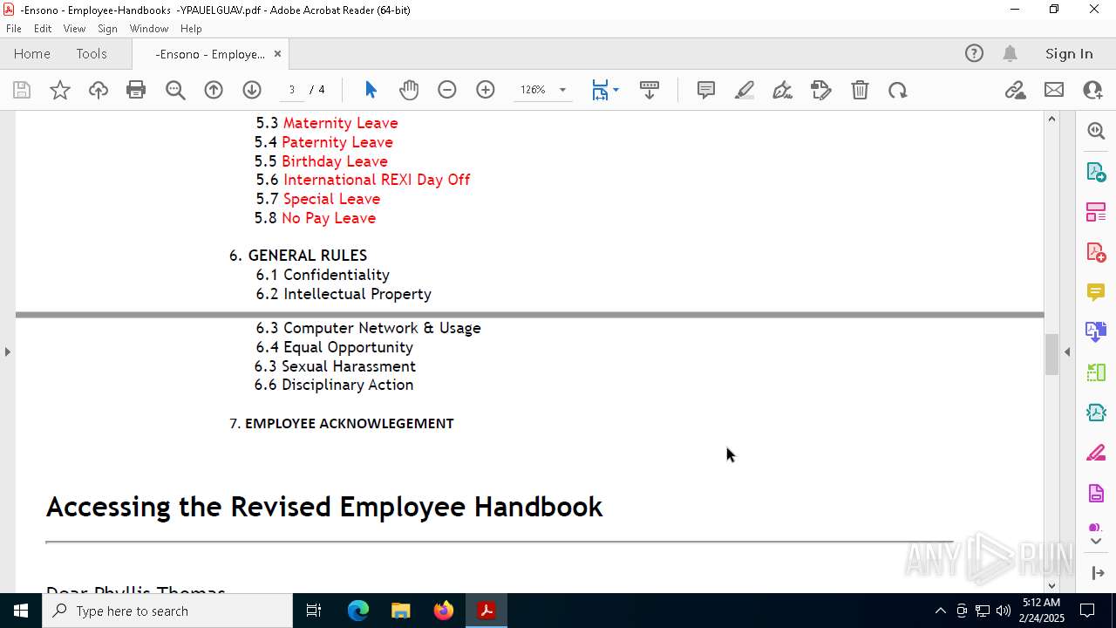Switch to the Tools tab

coord(92,54)
